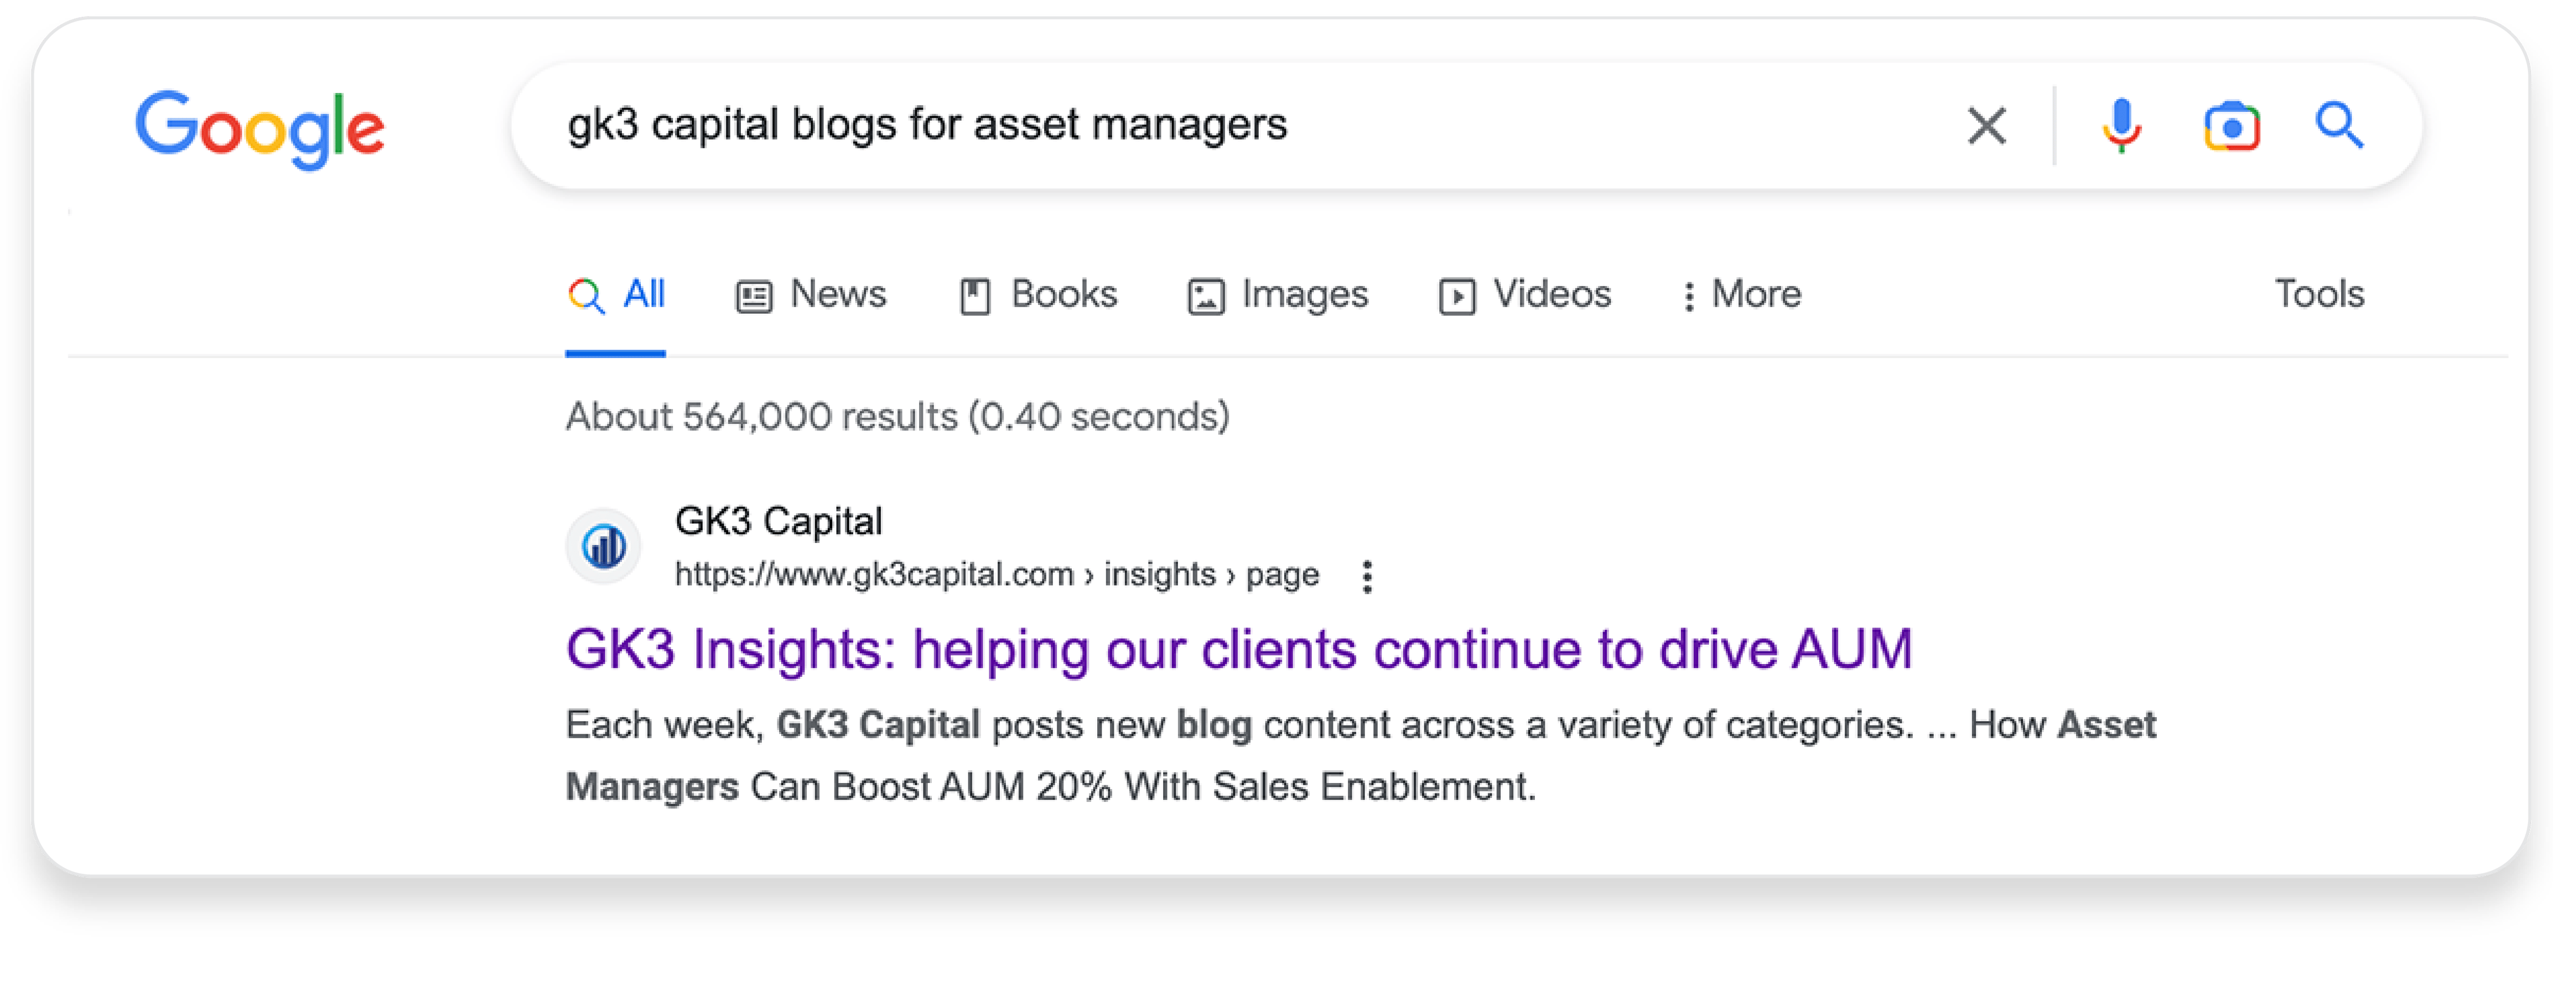2553x995 pixels.
Task: Expand the More search filters menu
Action: click(x=1742, y=294)
